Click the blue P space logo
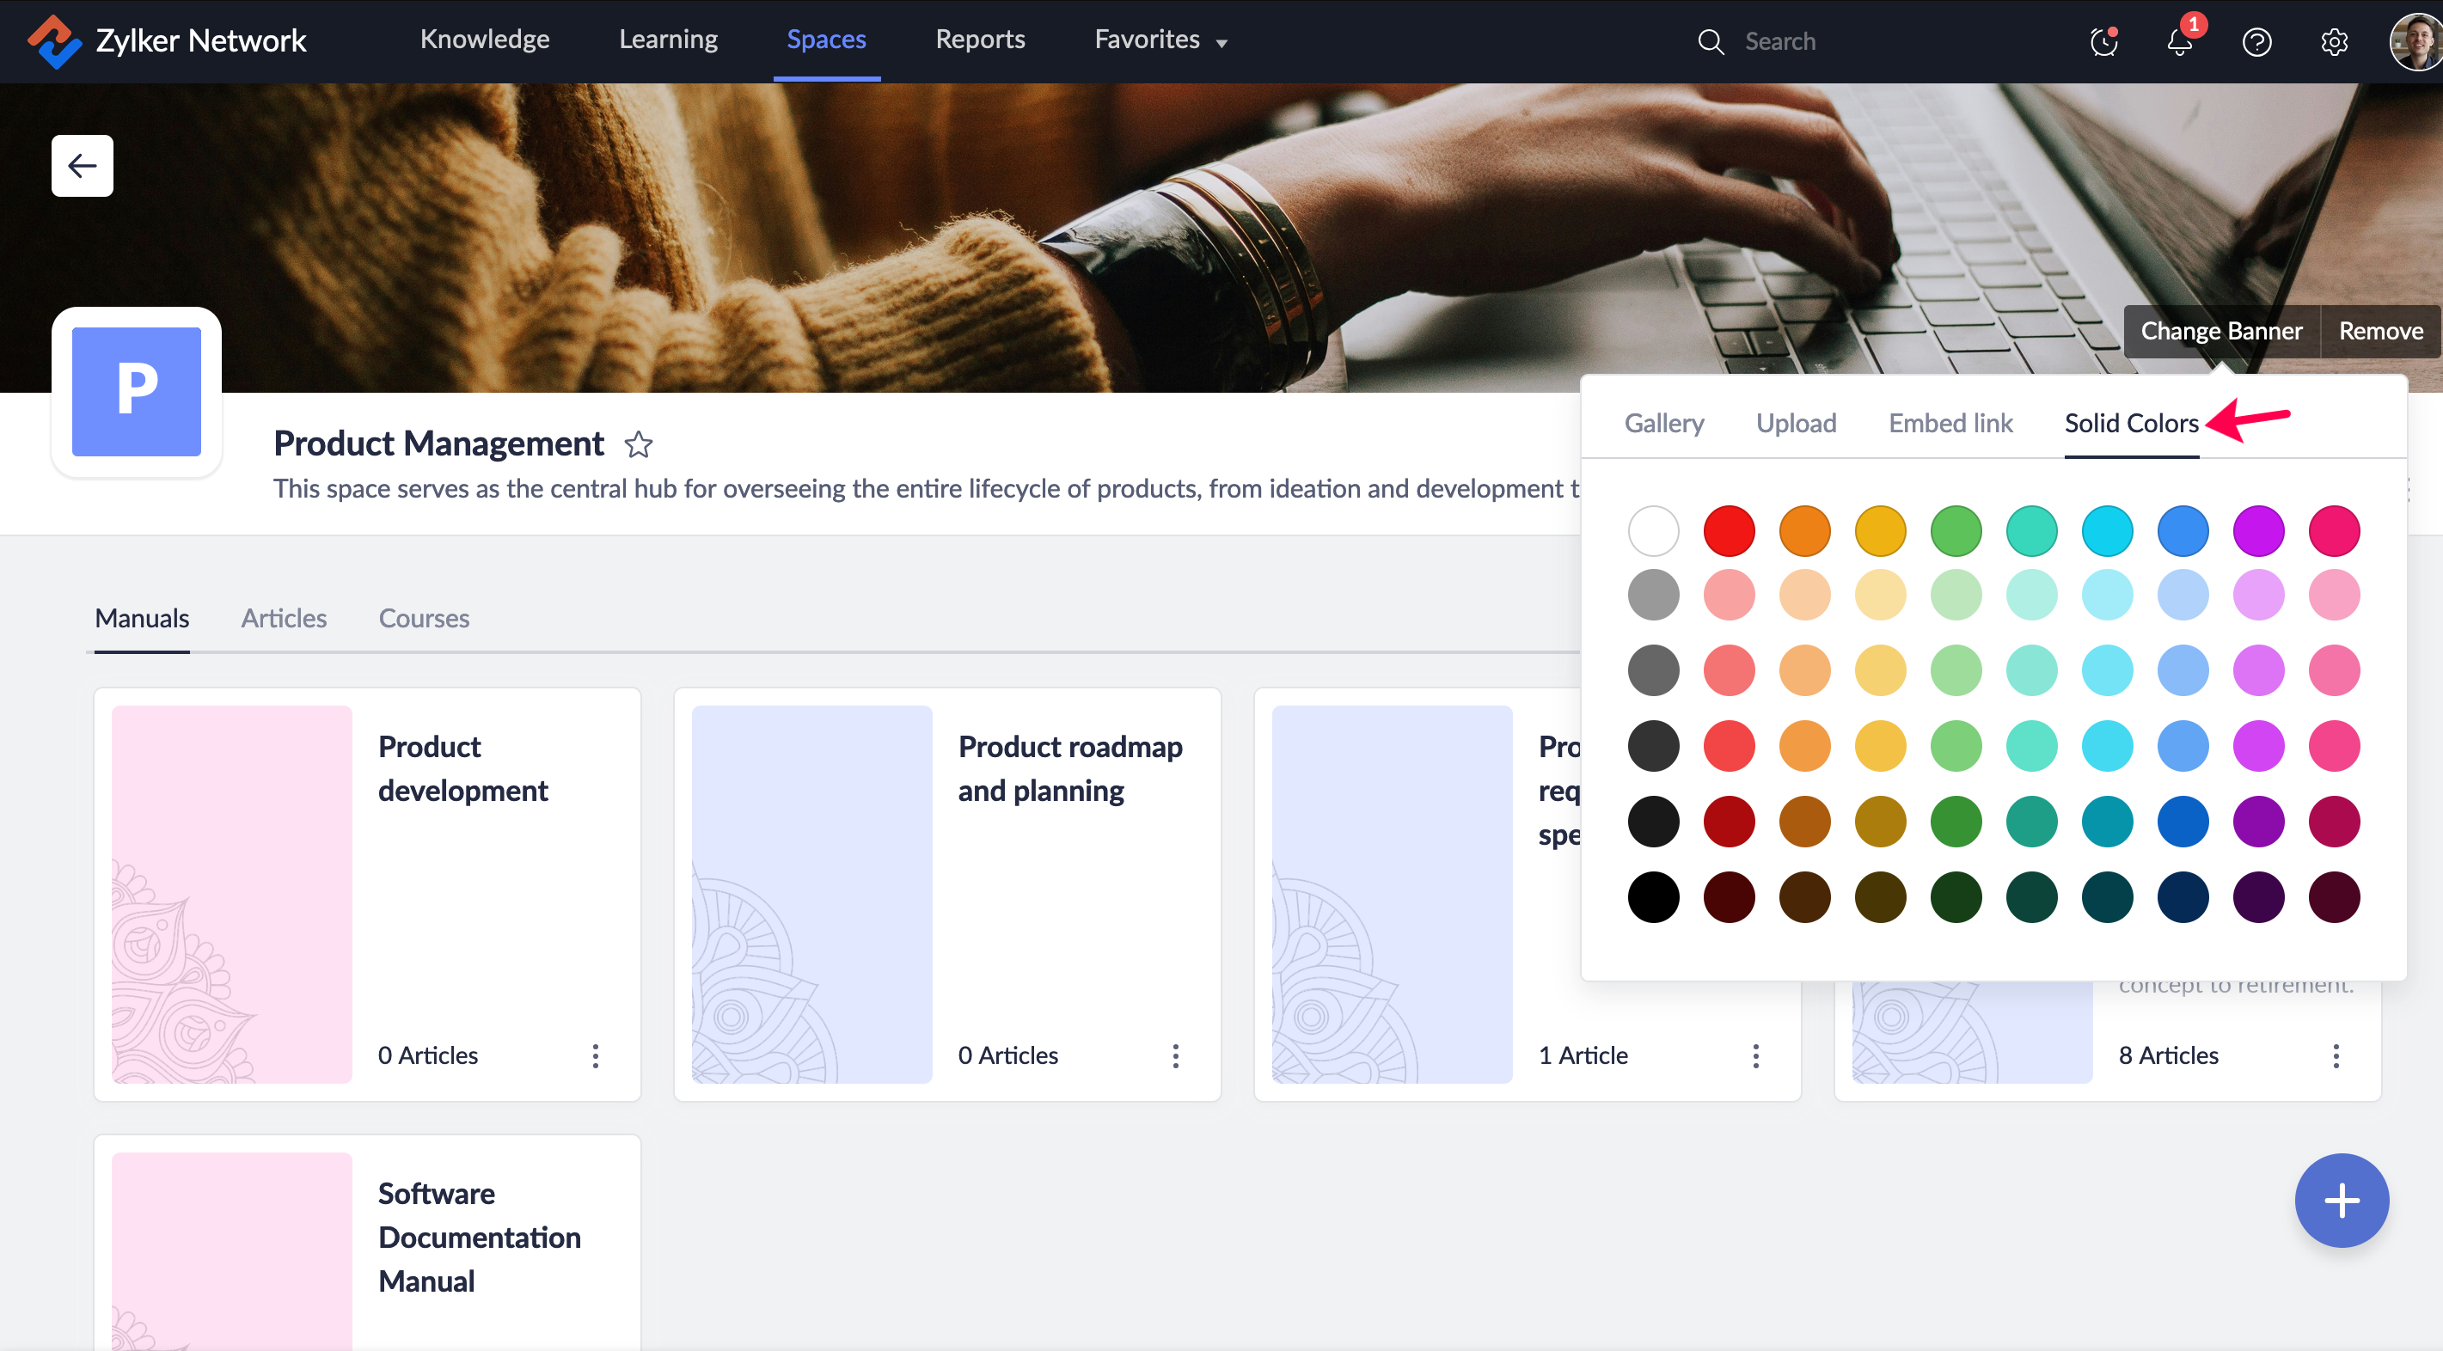This screenshot has height=1351, width=2443. (137, 392)
